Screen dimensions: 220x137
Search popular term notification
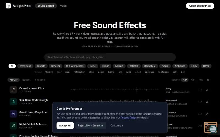point(79,72)
